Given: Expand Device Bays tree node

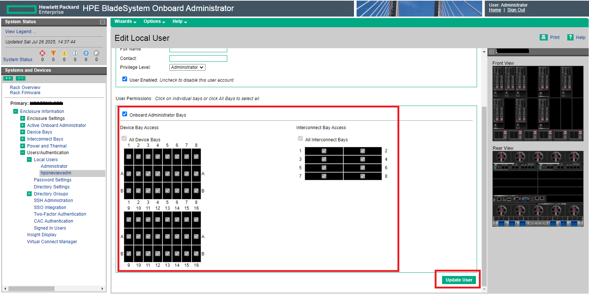Looking at the screenshot, I should tap(22, 132).
